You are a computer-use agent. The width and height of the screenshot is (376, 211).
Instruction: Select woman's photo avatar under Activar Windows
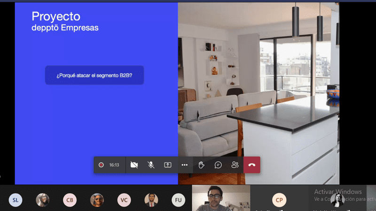337,200
